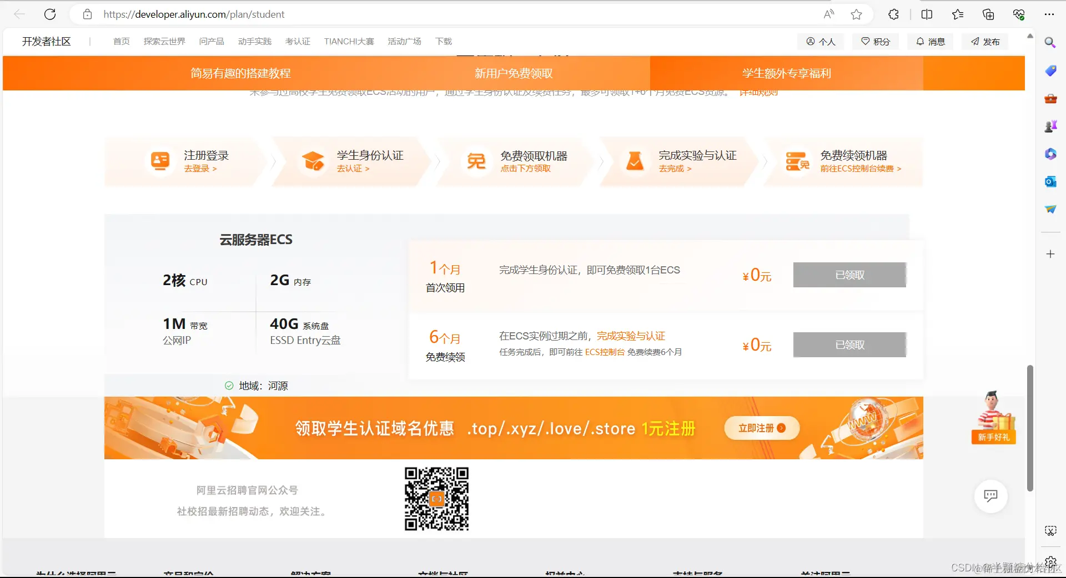Image resolution: width=1066 pixels, height=578 pixels.
Task: Click the 点击下方领取 text
Action: pos(525,169)
